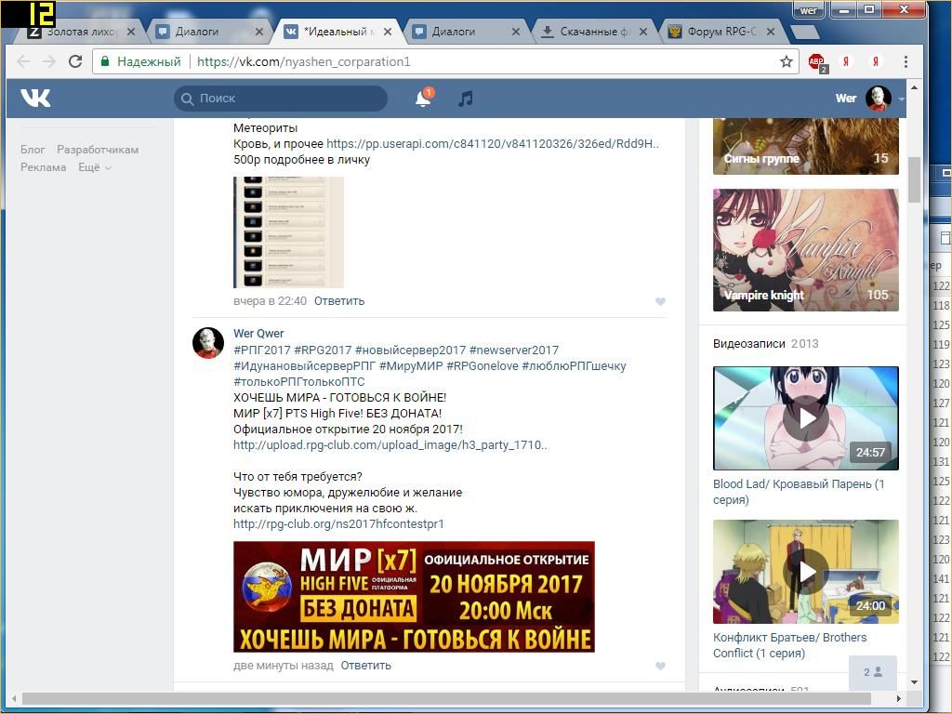The width and height of the screenshot is (952, 714).
Task: Close the Форум RPG-Club tab
Action: click(x=771, y=32)
